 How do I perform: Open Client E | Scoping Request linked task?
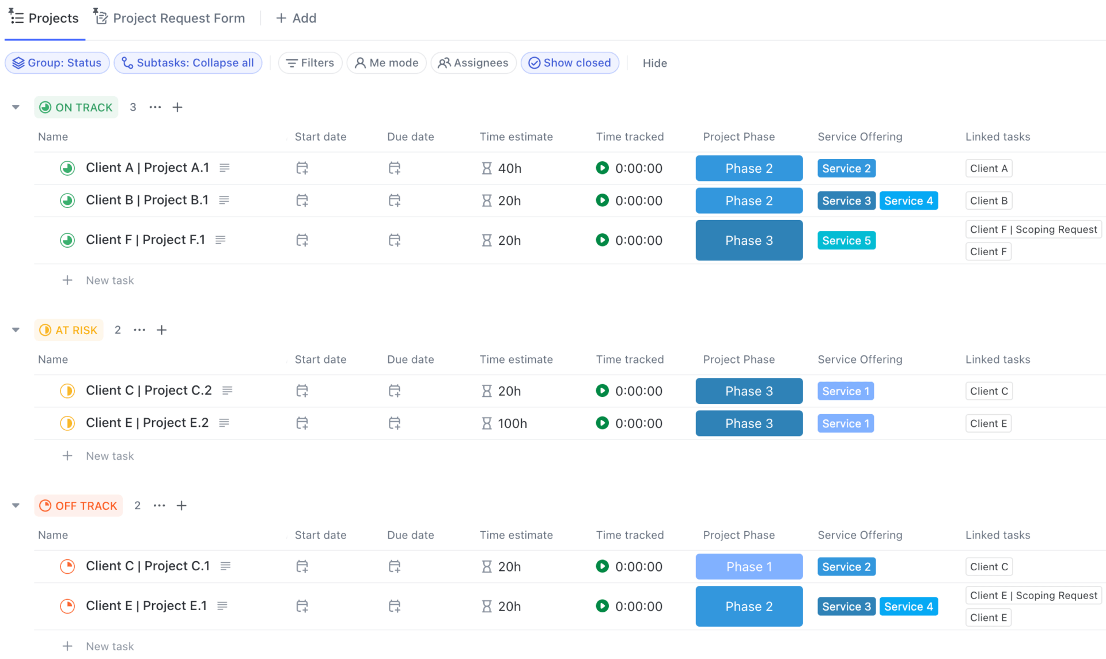pyautogui.click(x=1033, y=596)
